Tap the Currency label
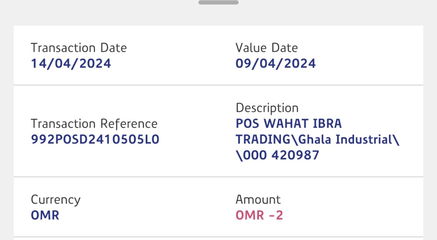Image resolution: width=437 pixels, height=240 pixels. point(55,200)
